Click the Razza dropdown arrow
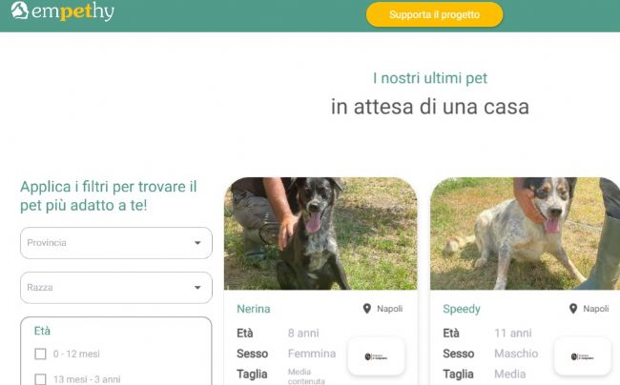The image size is (620, 385). click(x=197, y=288)
